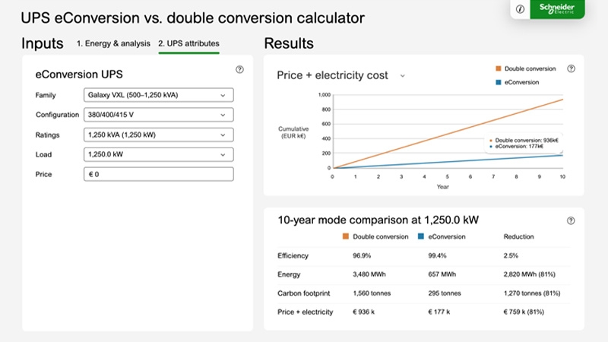608x342 pixels.
Task: Expand the Load 1,250.0 kW dropdown
Action: point(158,154)
